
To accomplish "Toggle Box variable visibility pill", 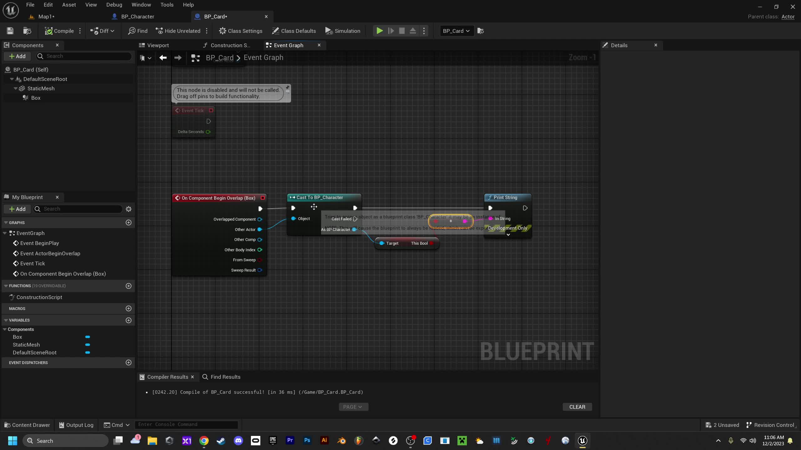I will click(88, 337).
